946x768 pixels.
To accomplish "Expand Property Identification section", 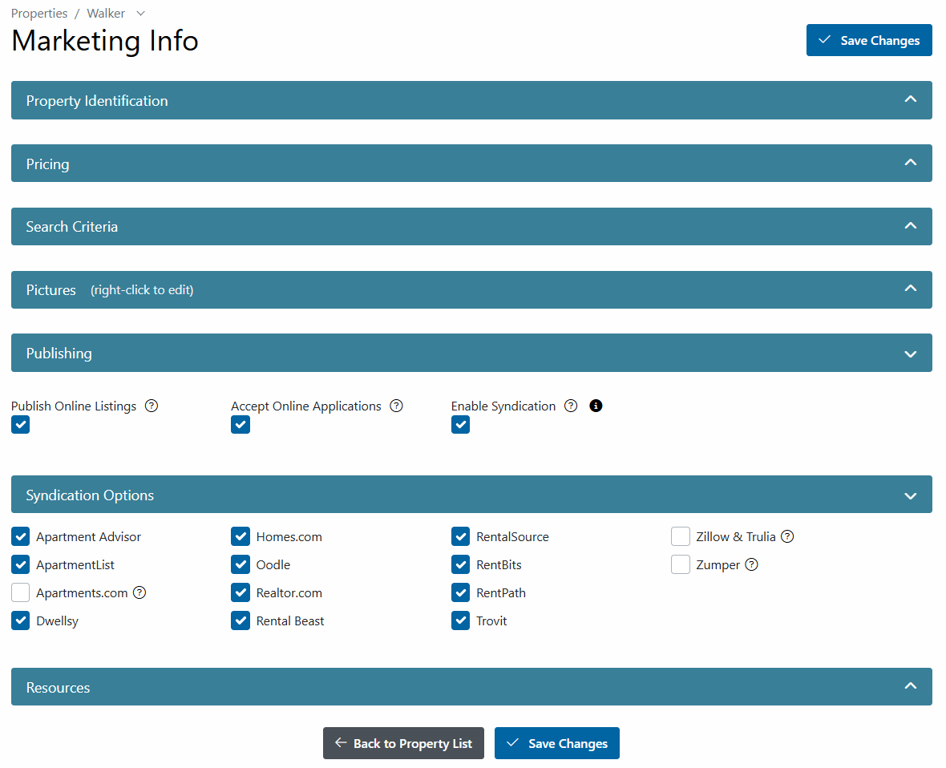I will 471,100.
